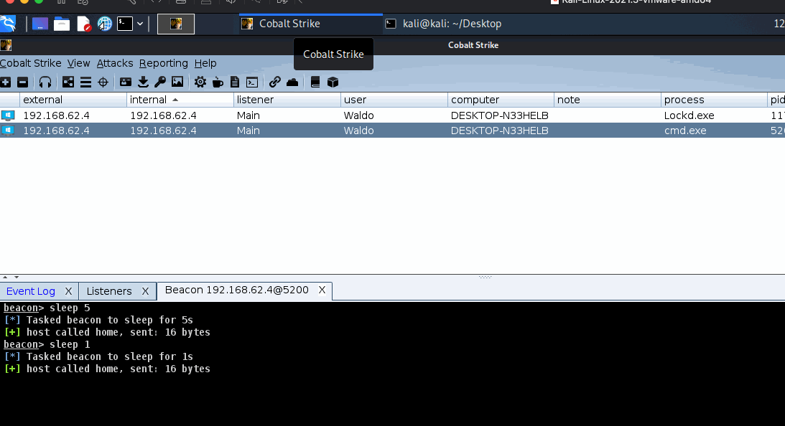Click split pane divider grip handle
The width and height of the screenshot is (785, 426).
(x=485, y=277)
